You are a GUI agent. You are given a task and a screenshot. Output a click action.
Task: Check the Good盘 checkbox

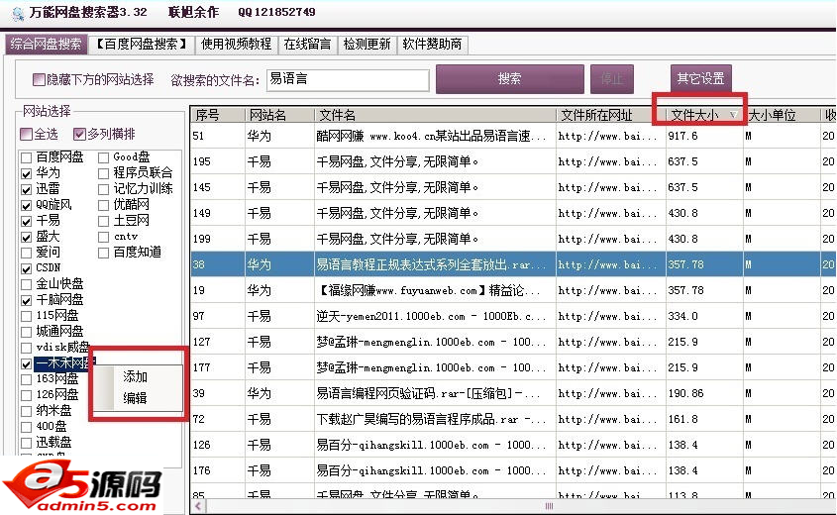[x=104, y=157]
